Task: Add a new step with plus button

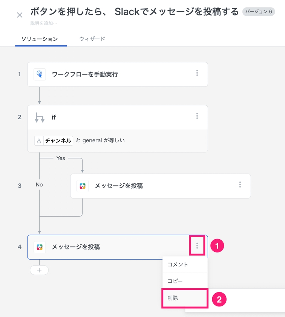Action: (x=39, y=270)
